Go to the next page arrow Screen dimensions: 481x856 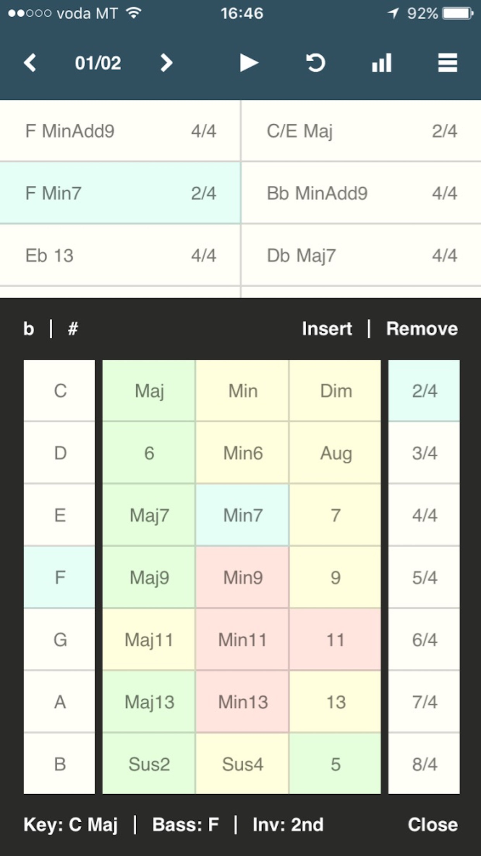pyautogui.click(x=166, y=63)
